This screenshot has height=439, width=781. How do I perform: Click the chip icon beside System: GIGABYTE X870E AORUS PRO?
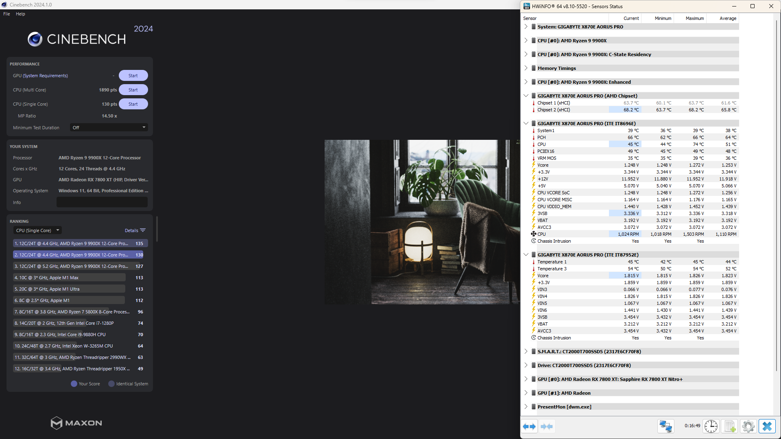(x=533, y=27)
